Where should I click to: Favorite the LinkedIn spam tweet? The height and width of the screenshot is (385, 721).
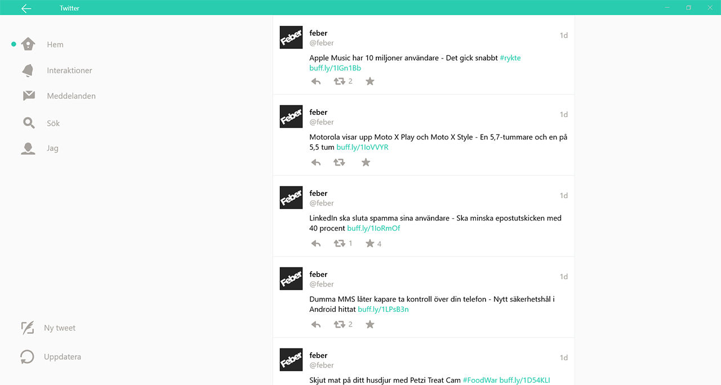369,243
